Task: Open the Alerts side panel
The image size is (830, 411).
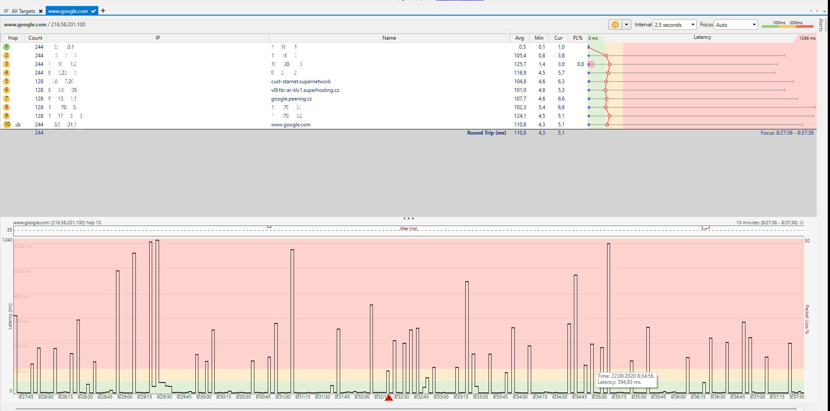Action: pos(821,25)
